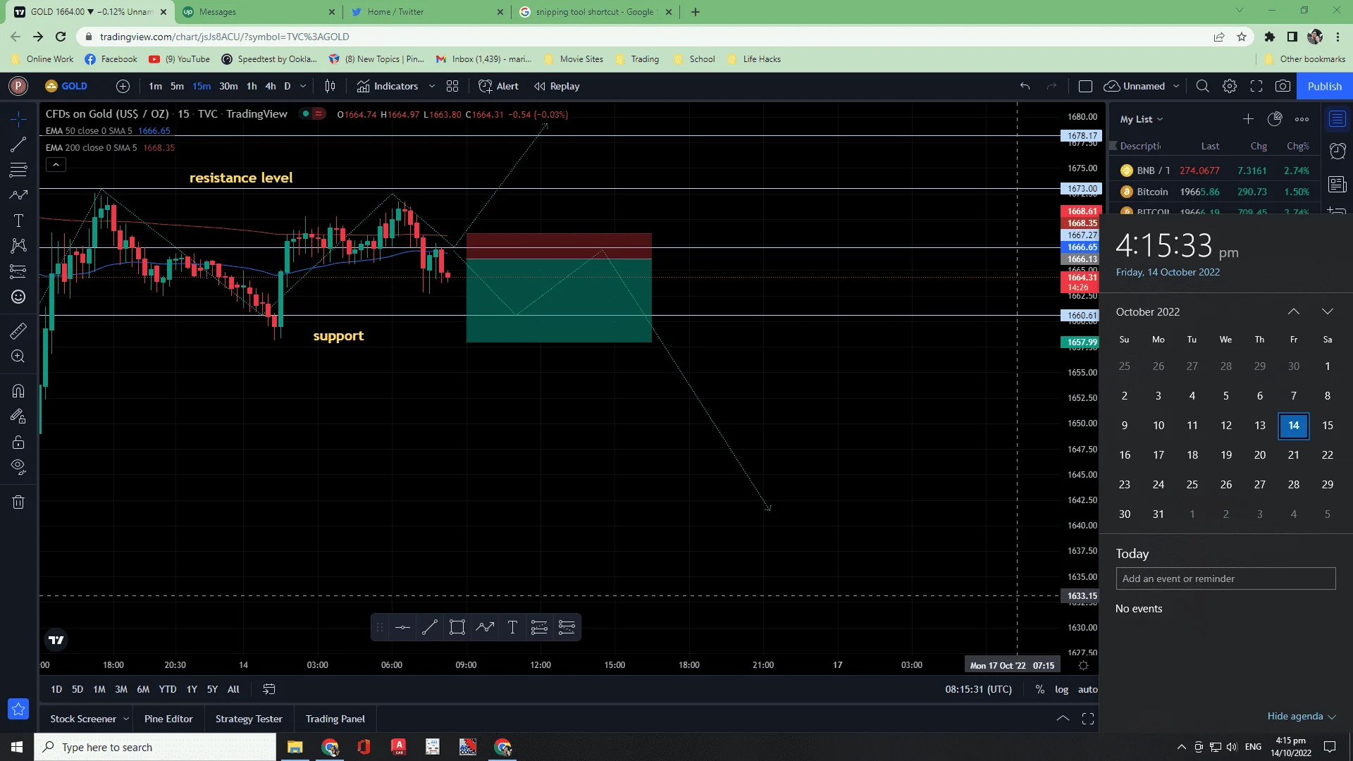Switch to 4h timeframe
The image size is (1353, 761).
(271, 86)
